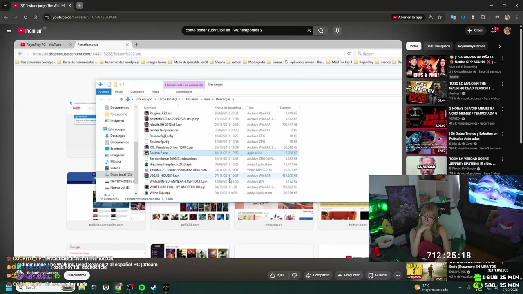Click the magnifier search button on YouTube
Image resolution: width=523 pixels, height=294 pixels.
coord(321,30)
